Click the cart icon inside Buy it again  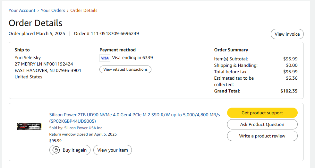pos(56,150)
